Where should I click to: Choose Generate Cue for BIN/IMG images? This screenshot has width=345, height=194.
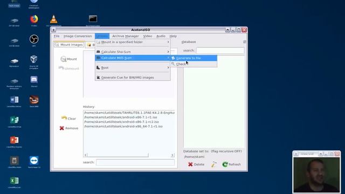(133, 78)
